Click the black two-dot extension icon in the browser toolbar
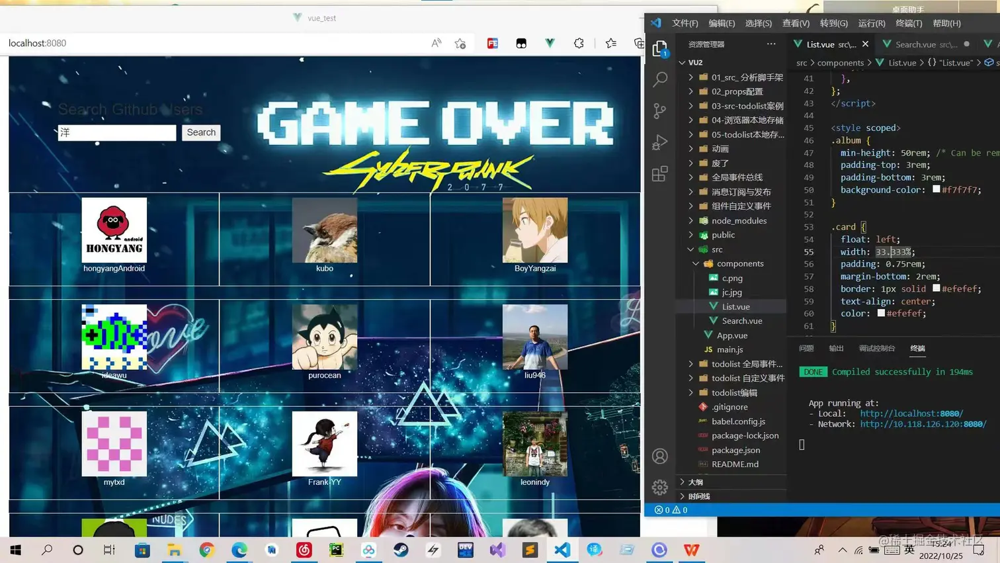This screenshot has width=1000, height=563. pyautogui.click(x=521, y=43)
